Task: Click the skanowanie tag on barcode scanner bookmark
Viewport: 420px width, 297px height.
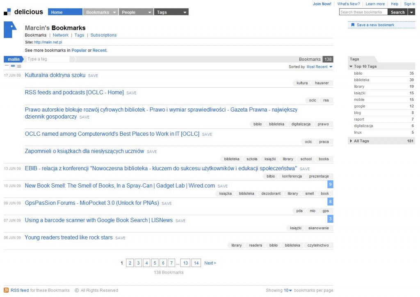Action: [x=318, y=228]
